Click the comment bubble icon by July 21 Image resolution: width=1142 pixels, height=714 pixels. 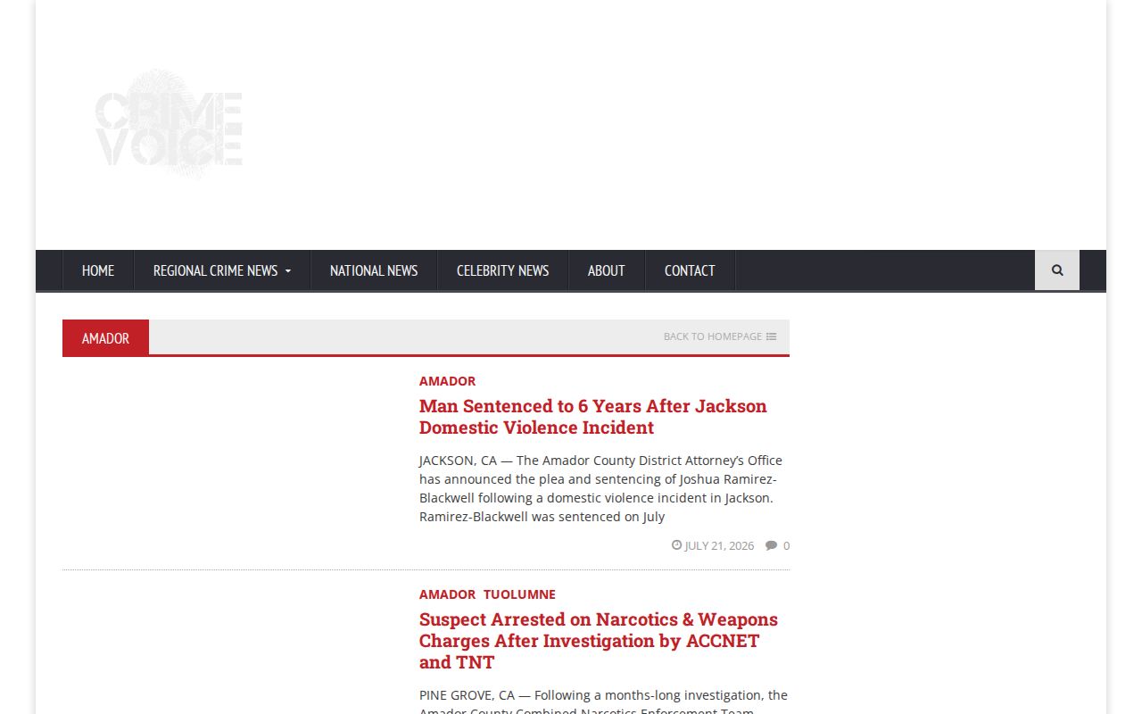coord(771,545)
